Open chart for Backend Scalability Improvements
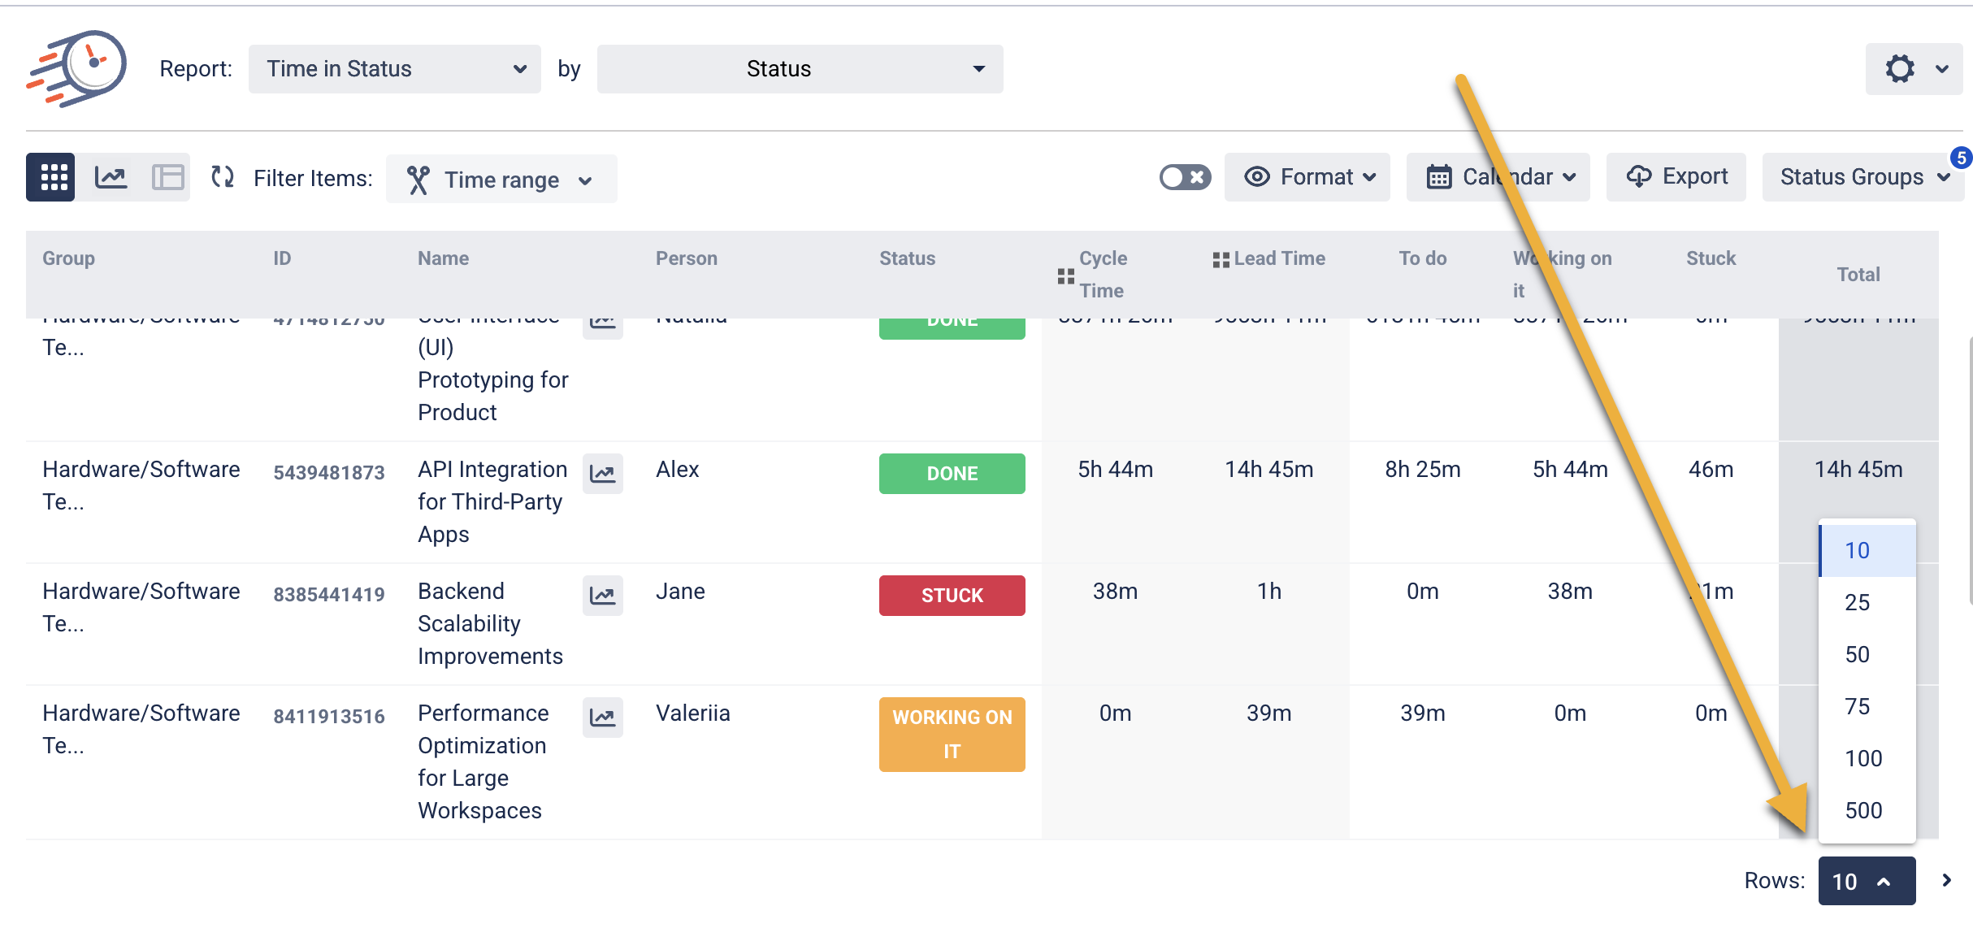Viewport: 1973px width, 928px height. [602, 596]
